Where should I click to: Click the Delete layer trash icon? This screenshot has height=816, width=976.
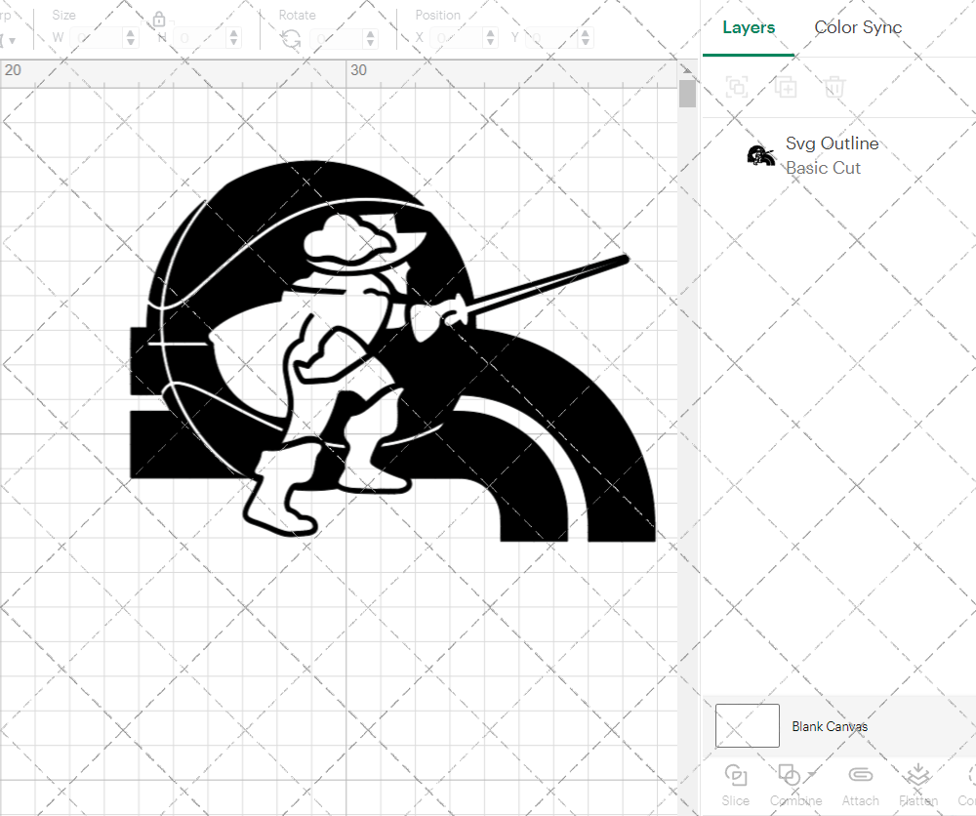[834, 87]
